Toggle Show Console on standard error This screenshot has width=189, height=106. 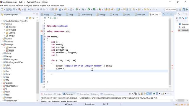point(151,94)
